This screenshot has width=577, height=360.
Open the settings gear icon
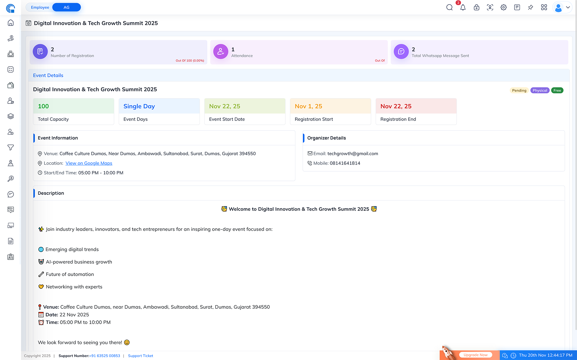click(x=503, y=7)
